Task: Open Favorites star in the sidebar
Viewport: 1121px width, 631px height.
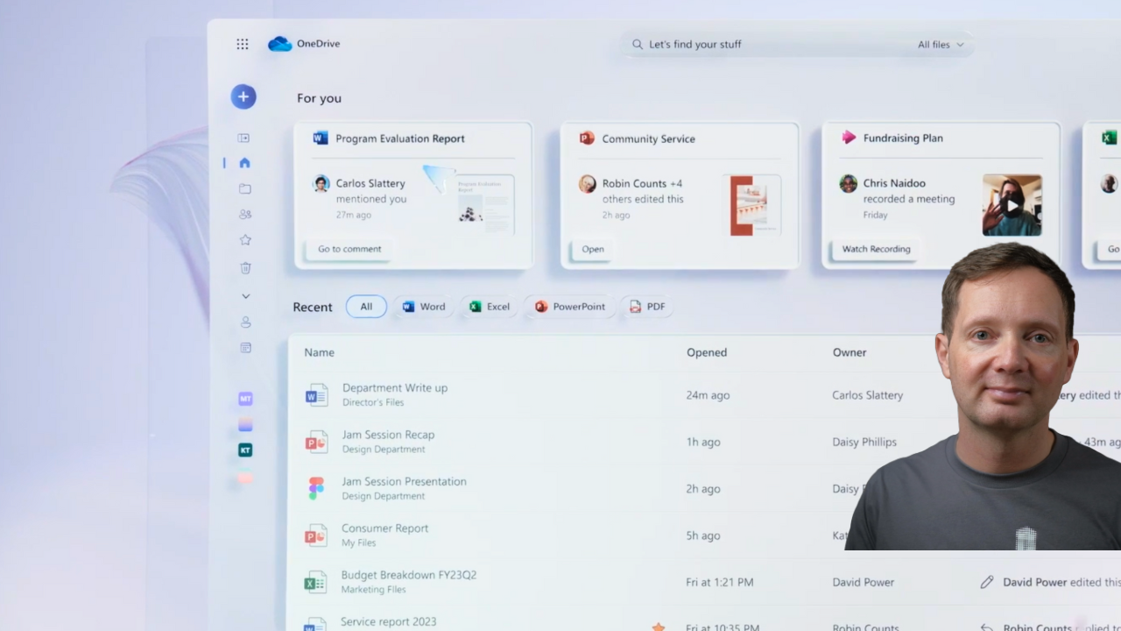Action: tap(245, 240)
